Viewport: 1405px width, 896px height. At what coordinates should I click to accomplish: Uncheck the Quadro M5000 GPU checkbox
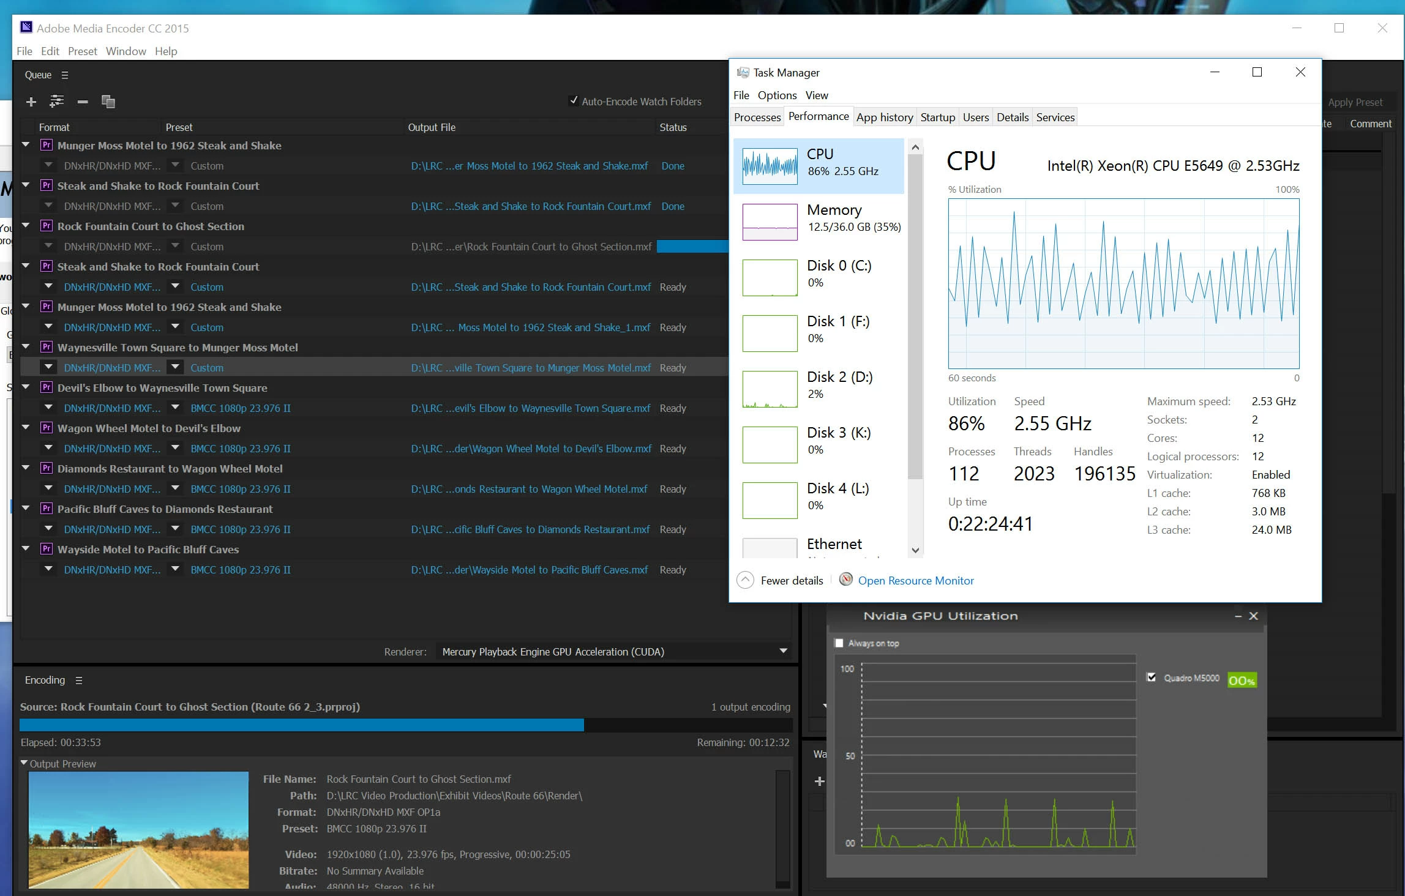pos(1151,678)
